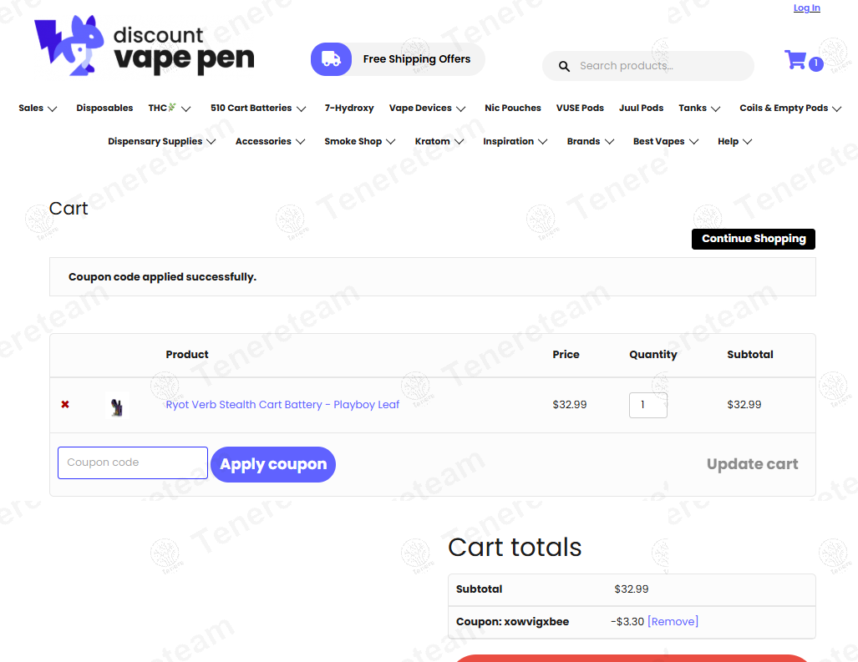Click the free shipping truck icon

coord(331,59)
